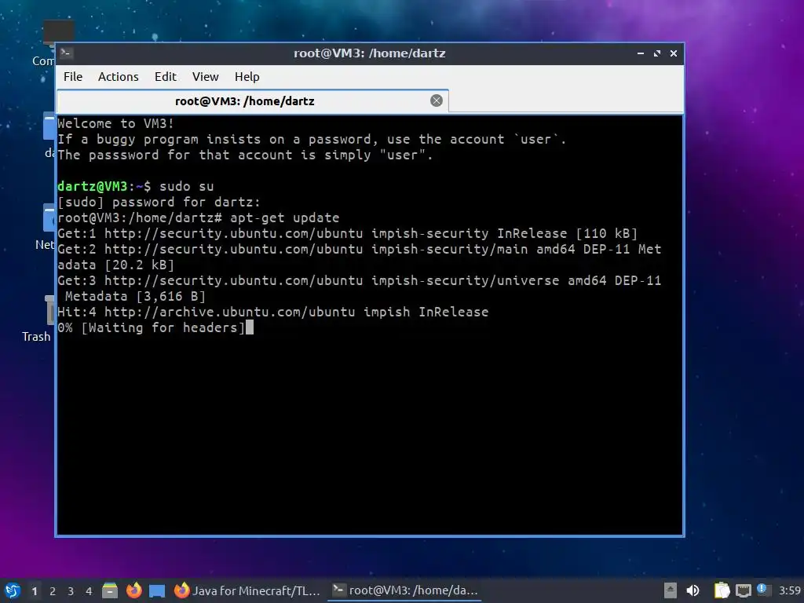Open removable media eject tray icon

[x=671, y=590]
